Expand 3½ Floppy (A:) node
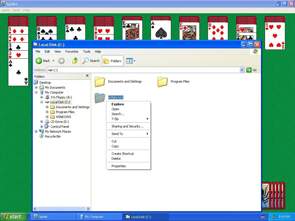 click(x=41, y=97)
